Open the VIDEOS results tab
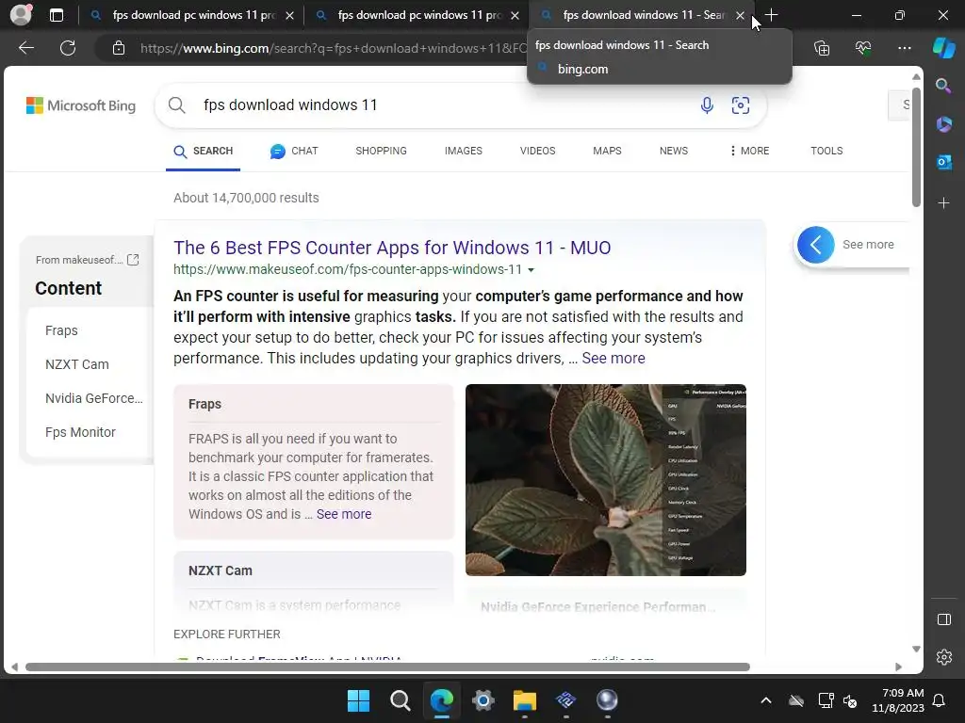Screen dimensions: 965x723 [537, 152]
